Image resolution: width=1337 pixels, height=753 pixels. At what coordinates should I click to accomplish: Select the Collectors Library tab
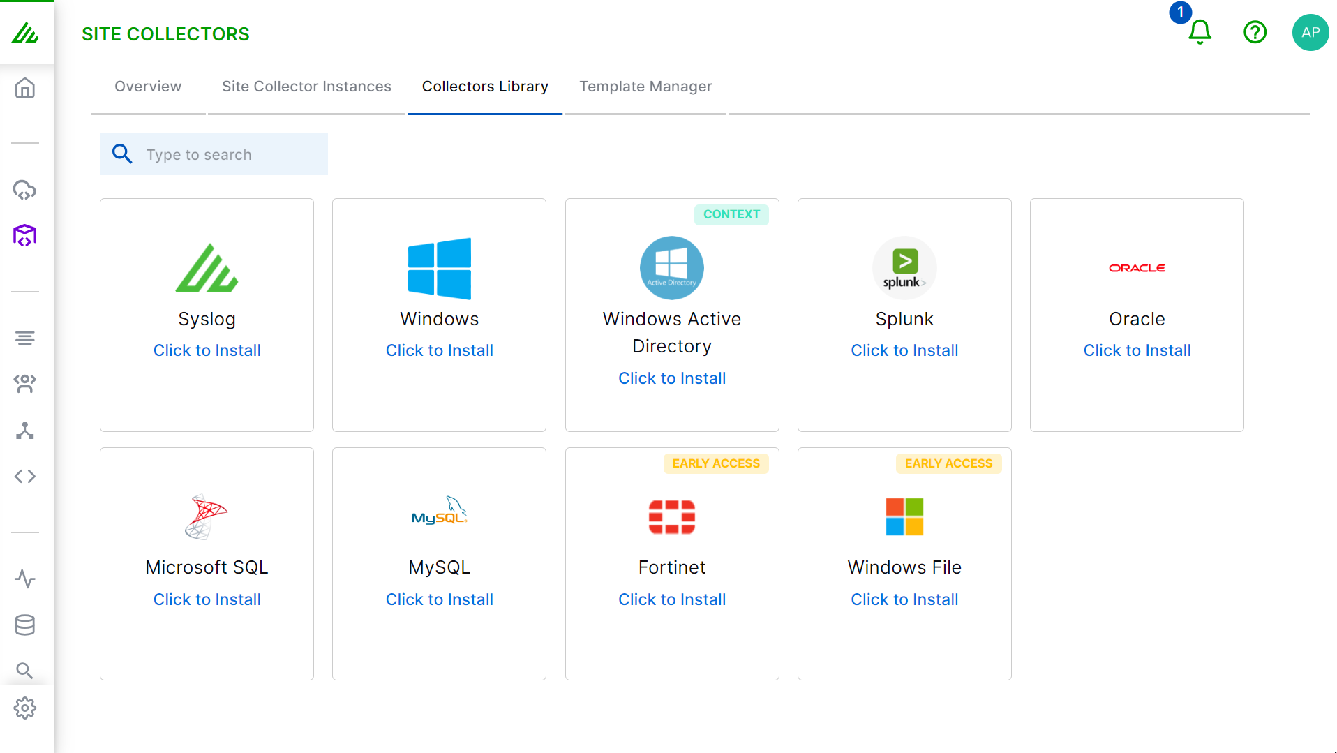point(485,87)
